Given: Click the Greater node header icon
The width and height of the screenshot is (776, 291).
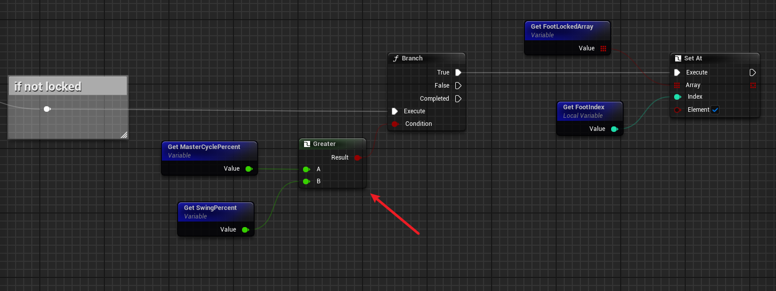Looking at the screenshot, I should [307, 144].
